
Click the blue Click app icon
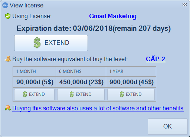click(x=5, y=5)
